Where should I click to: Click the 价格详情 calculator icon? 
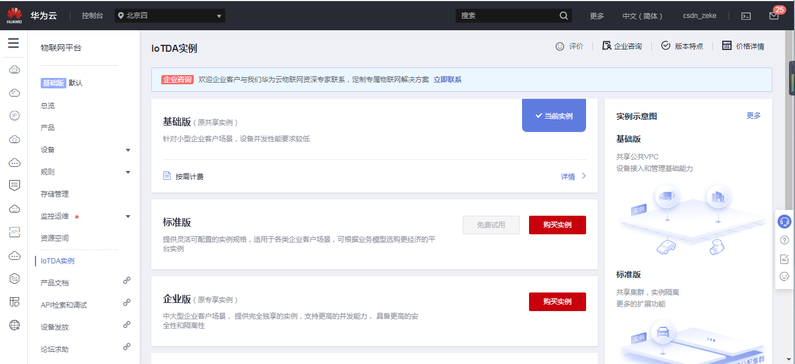(x=727, y=46)
